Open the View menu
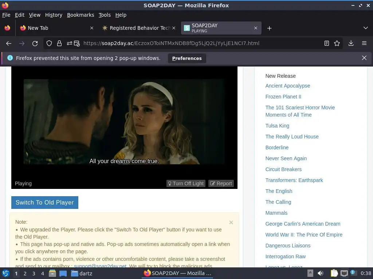The height and width of the screenshot is (279, 373). point(35,15)
